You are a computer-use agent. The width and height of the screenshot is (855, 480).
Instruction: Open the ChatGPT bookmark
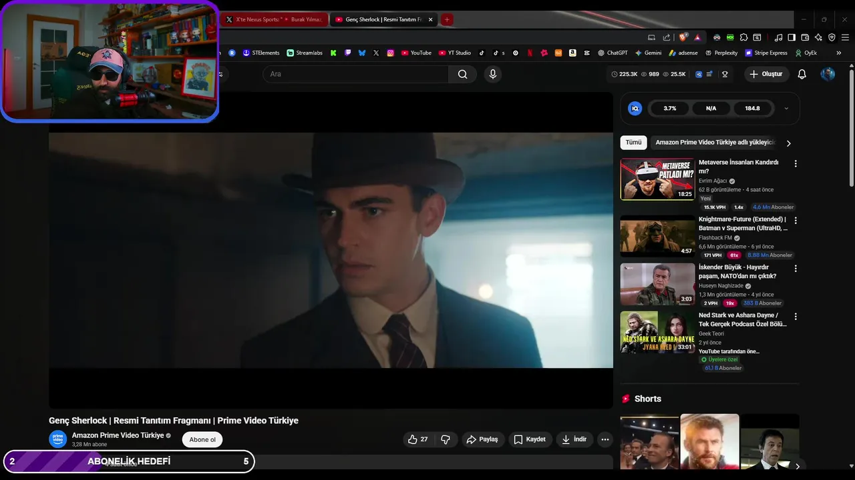pyautogui.click(x=613, y=53)
